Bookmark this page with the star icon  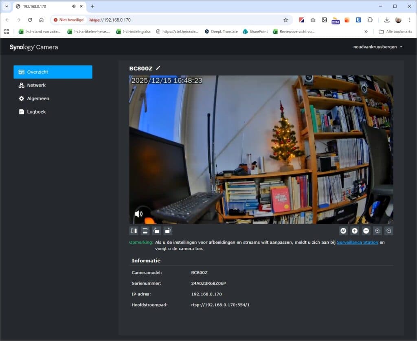285,20
